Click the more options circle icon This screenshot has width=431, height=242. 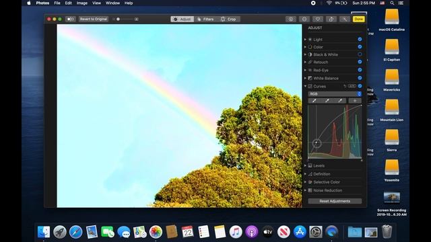pyautogui.click(x=304, y=19)
